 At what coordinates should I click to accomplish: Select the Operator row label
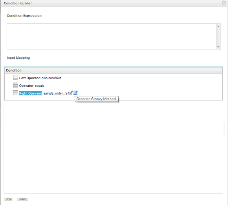[26, 86]
